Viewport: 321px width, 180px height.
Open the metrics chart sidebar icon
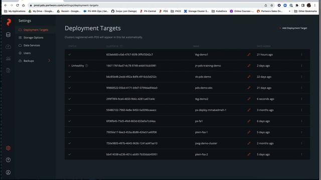point(8,58)
